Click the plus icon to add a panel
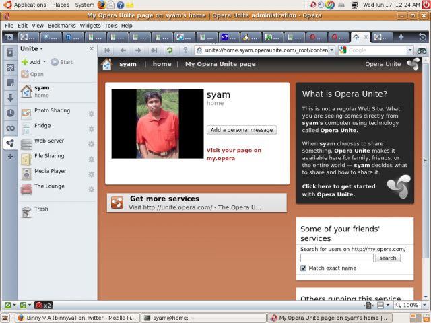The height and width of the screenshot is (323, 431). (x=11, y=157)
